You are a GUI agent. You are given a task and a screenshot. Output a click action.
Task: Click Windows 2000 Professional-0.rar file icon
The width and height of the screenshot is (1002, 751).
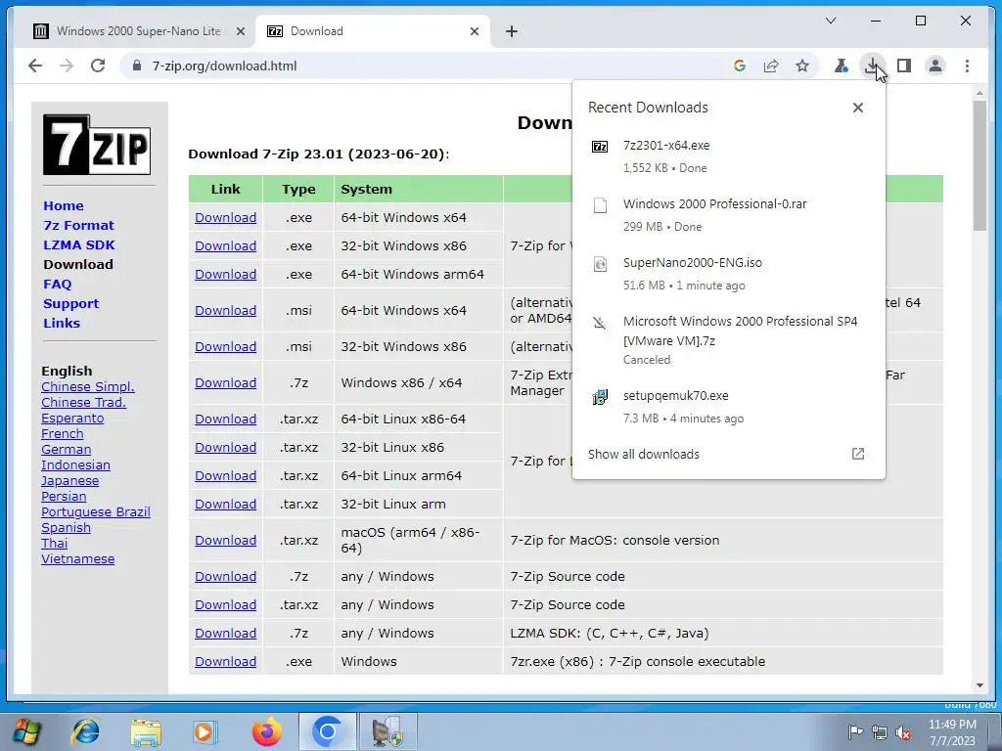coord(600,205)
